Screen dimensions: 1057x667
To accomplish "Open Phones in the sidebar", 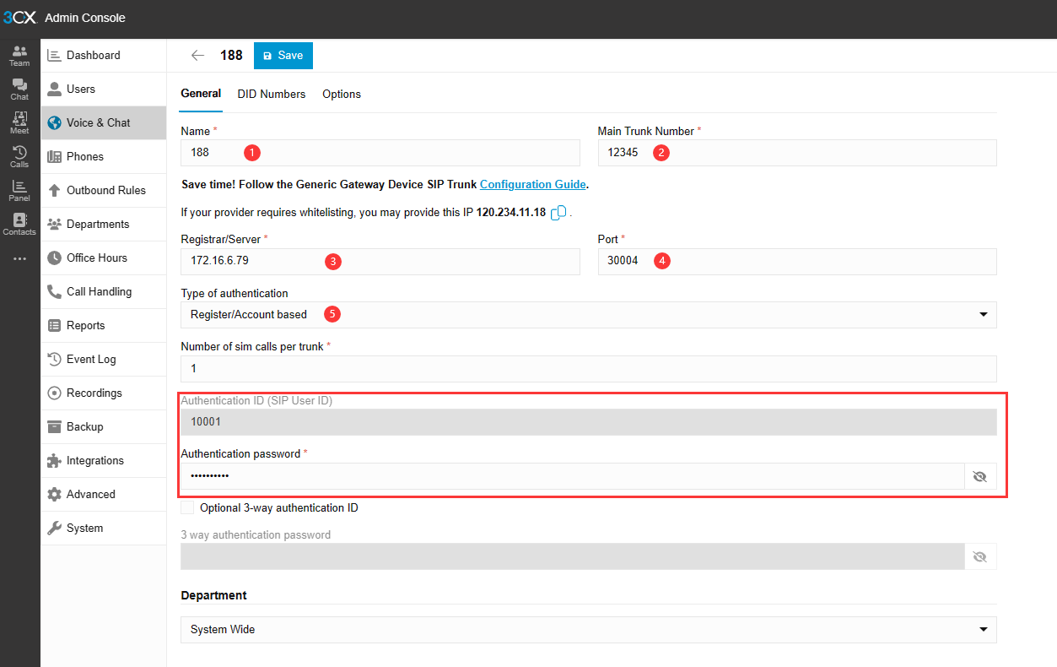I will (104, 157).
